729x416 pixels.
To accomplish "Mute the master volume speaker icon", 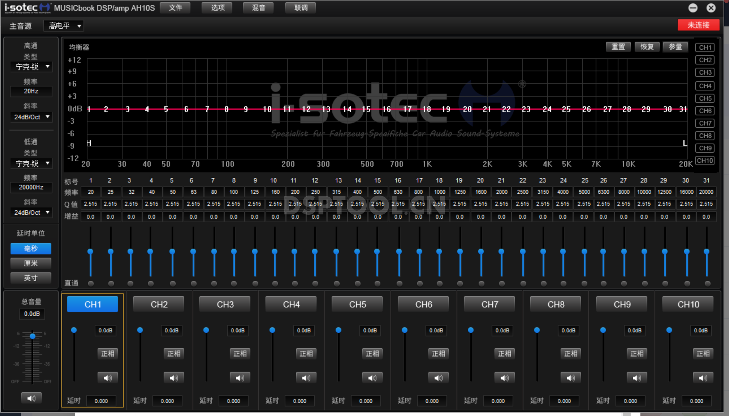I will pyautogui.click(x=31, y=398).
